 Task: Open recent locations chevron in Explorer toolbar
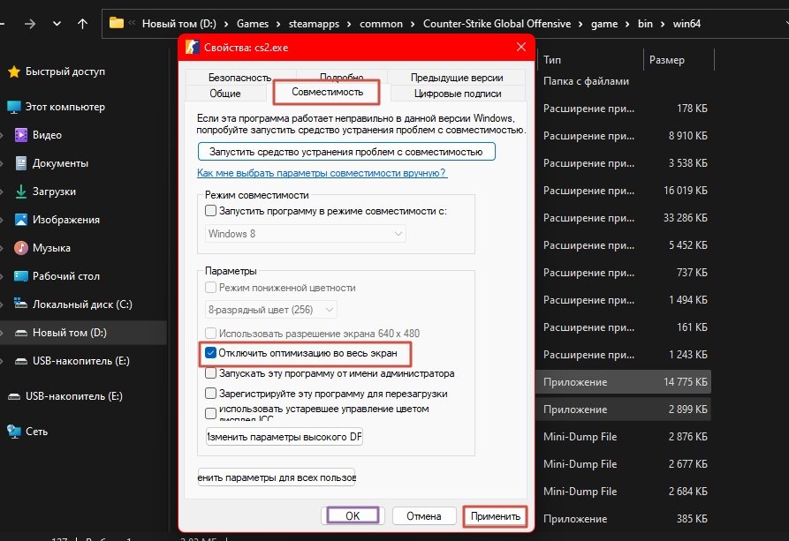(57, 24)
